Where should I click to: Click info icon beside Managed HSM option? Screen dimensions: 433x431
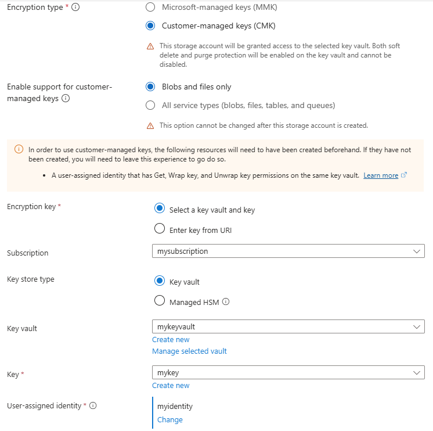pyautogui.click(x=226, y=301)
